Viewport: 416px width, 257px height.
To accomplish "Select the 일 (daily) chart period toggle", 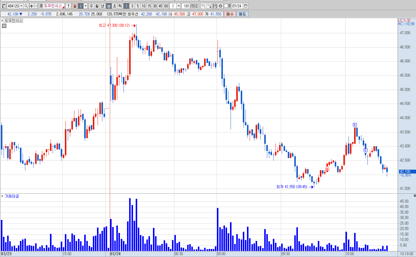I will (75, 6).
